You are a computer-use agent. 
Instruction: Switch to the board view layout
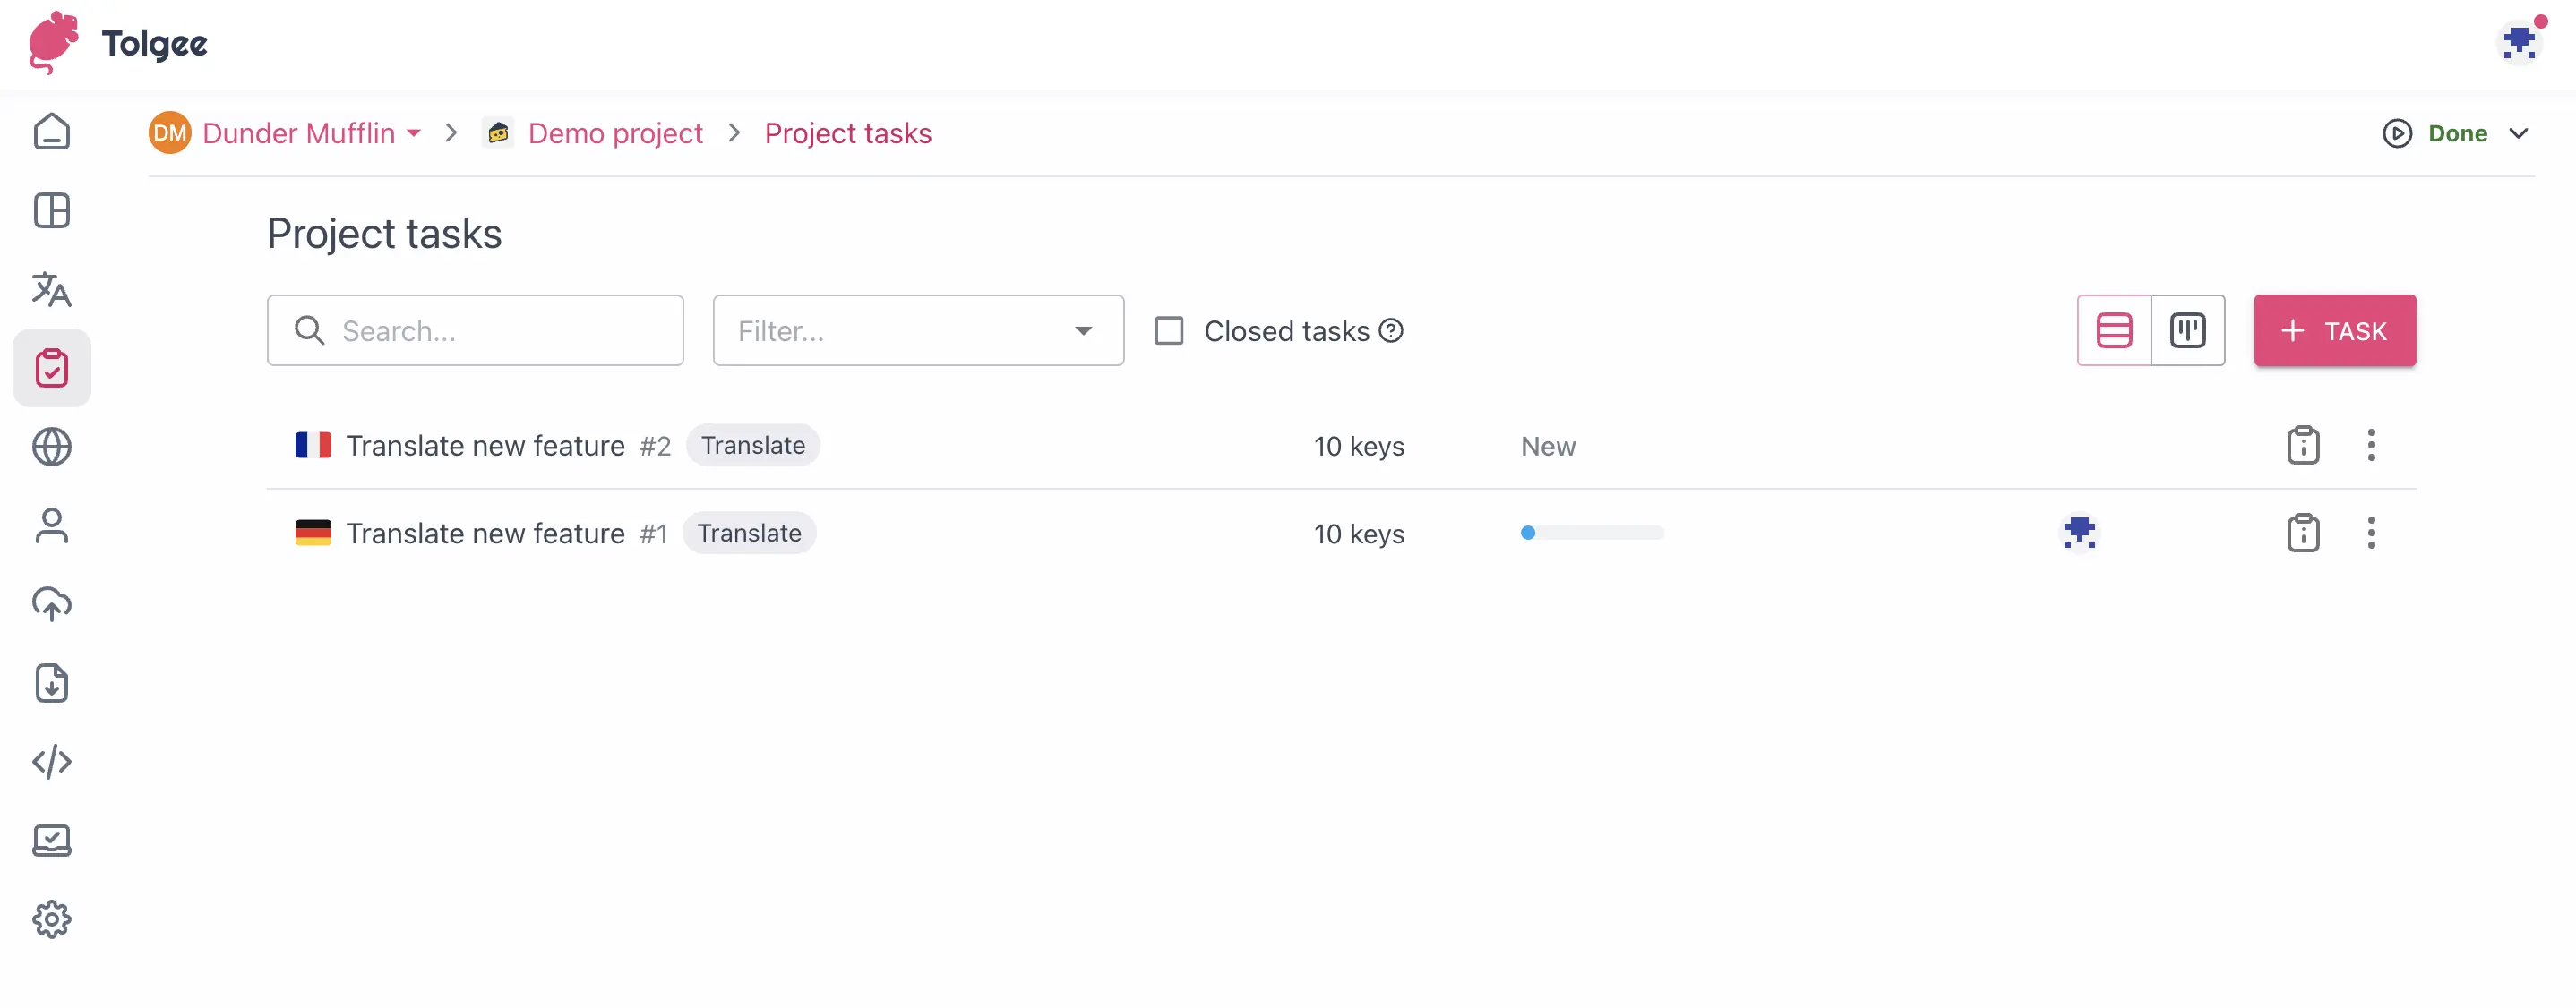pyautogui.click(x=2189, y=329)
